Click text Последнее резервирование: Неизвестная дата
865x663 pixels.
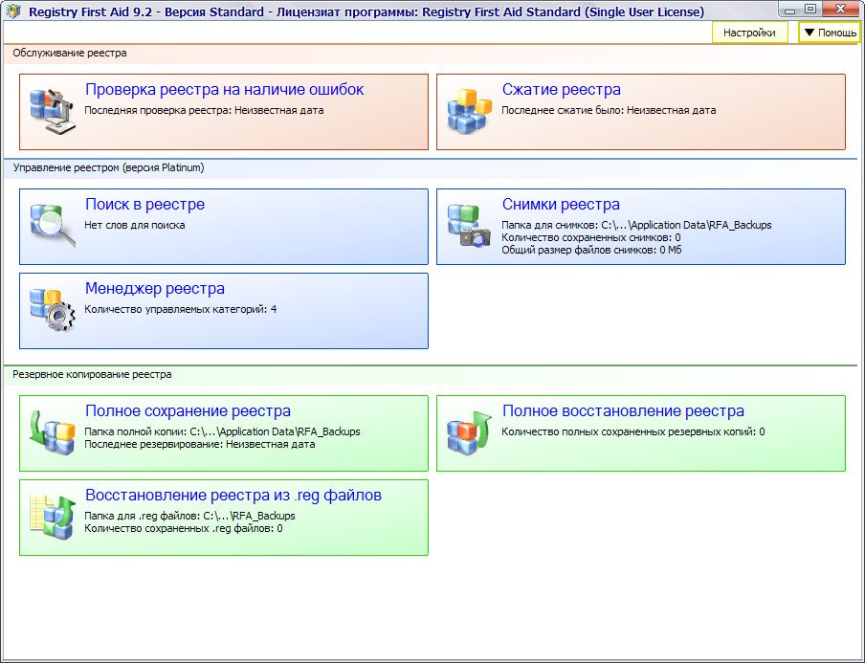point(199,445)
